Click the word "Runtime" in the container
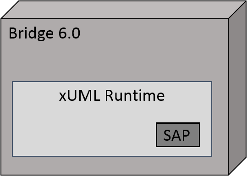This screenshot has width=247, height=176. coord(135,96)
